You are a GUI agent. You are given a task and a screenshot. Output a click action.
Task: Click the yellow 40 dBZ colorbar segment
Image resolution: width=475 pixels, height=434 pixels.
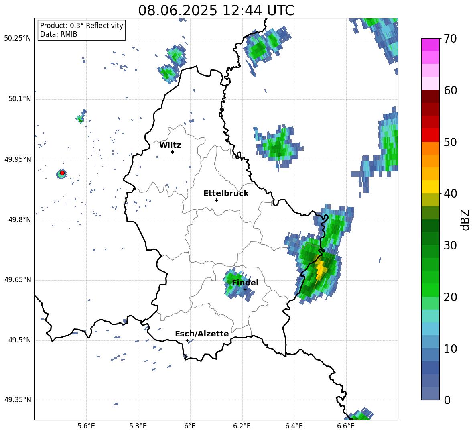430,187
